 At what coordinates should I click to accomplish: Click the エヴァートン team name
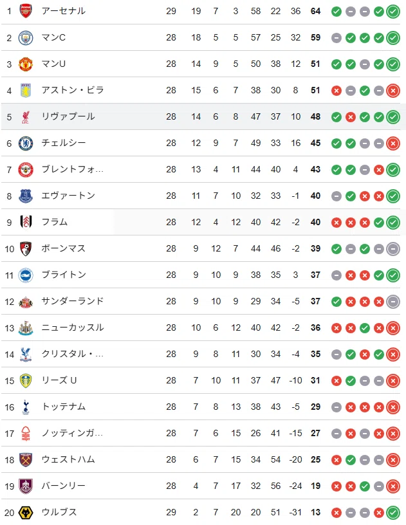coord(68,196)
